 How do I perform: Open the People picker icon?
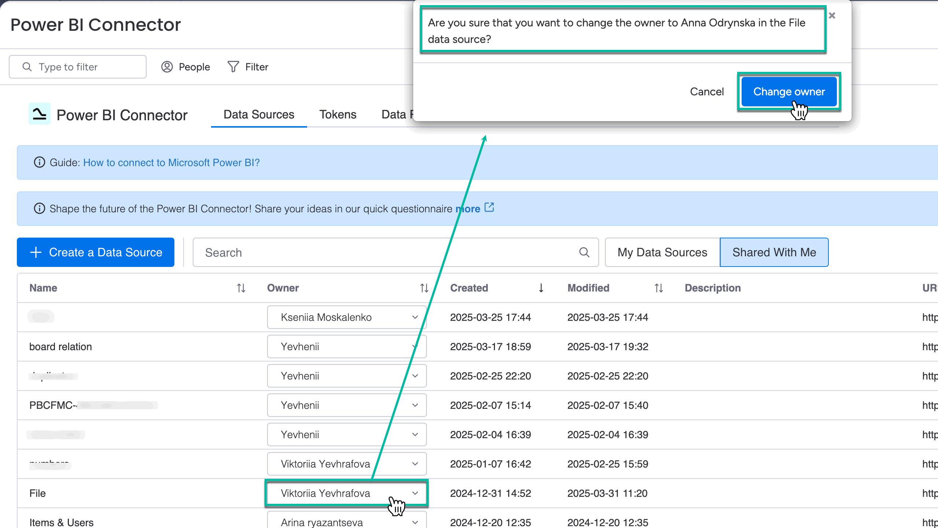point(167,67)
